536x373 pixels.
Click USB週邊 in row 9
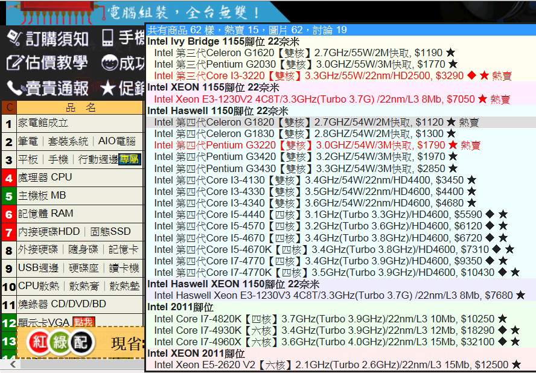(38, 268)
